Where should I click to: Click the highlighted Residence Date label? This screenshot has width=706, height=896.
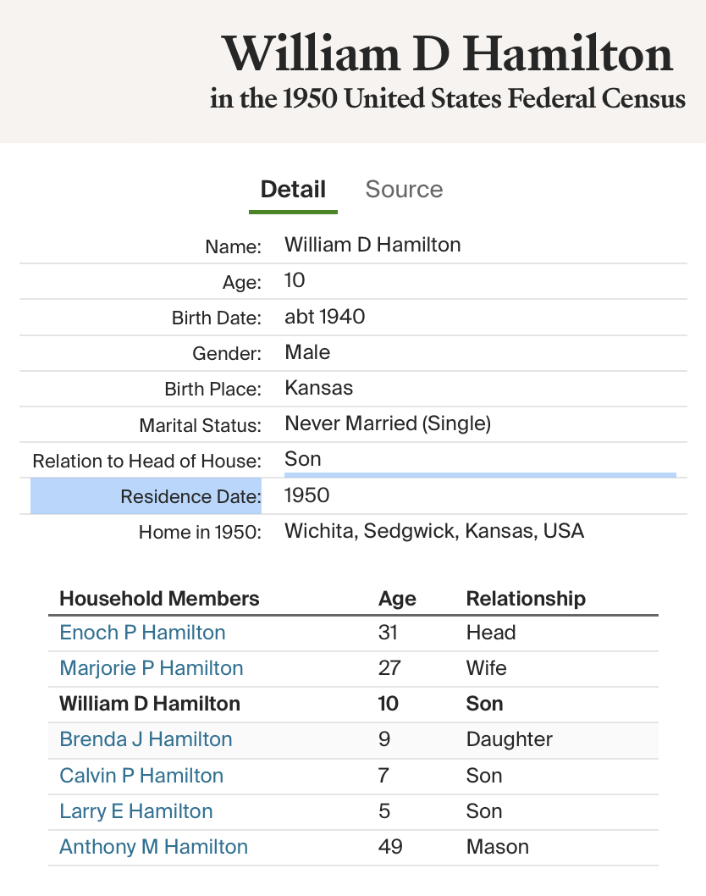[x=190, y=496]
